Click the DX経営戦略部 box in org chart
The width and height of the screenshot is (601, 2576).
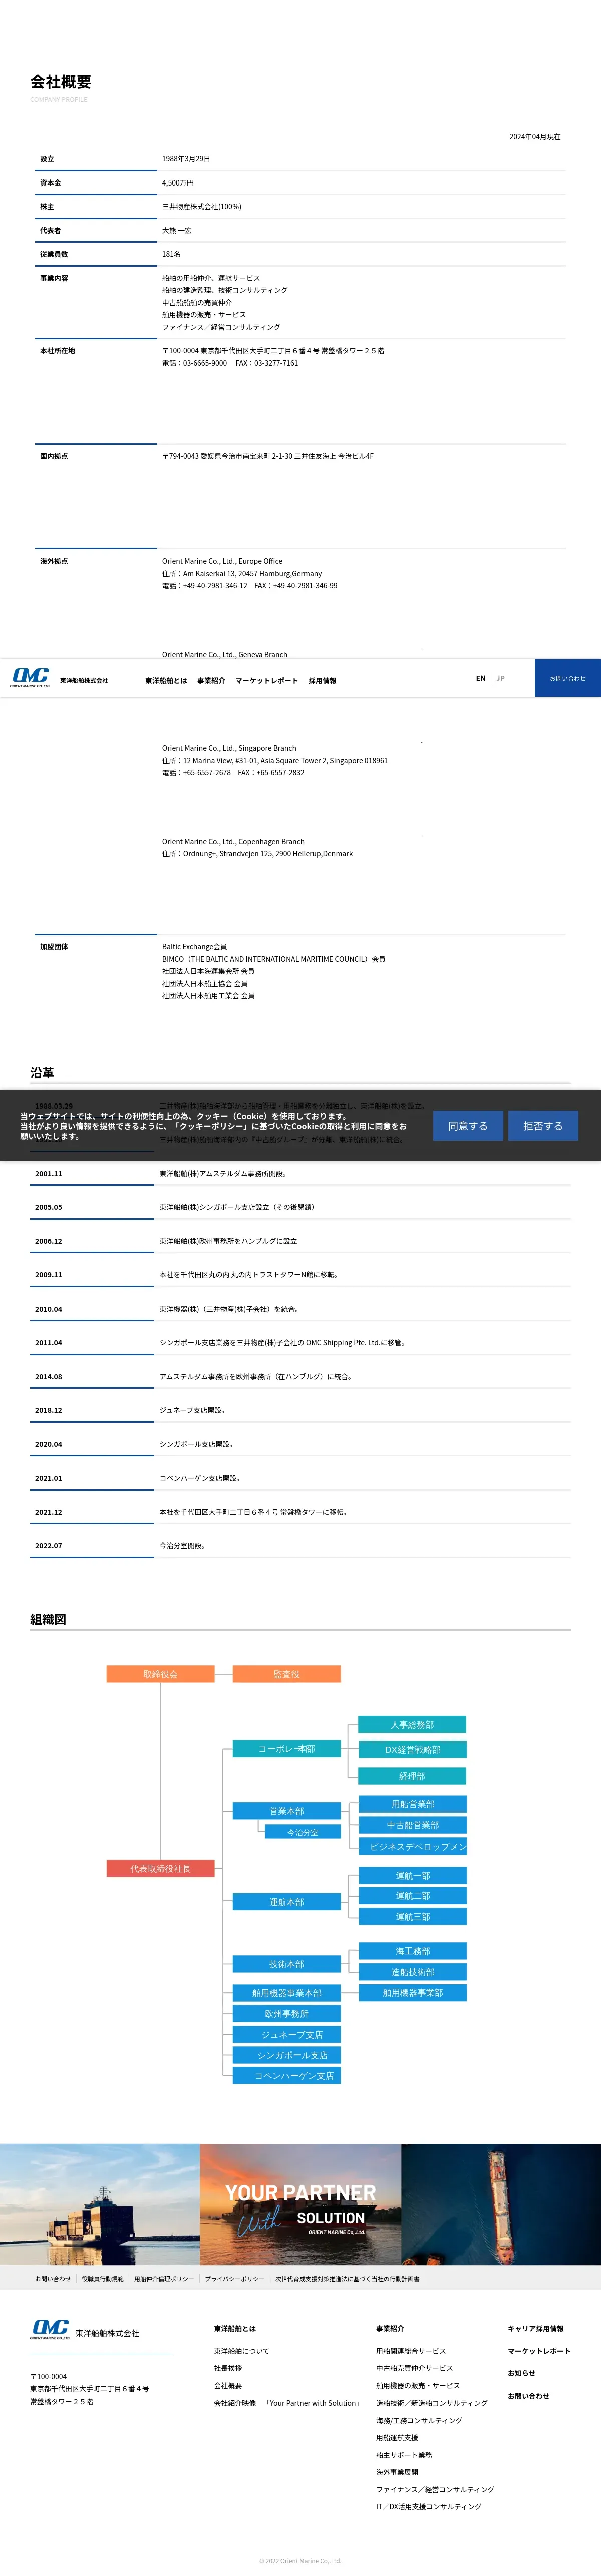[412, 1750]
